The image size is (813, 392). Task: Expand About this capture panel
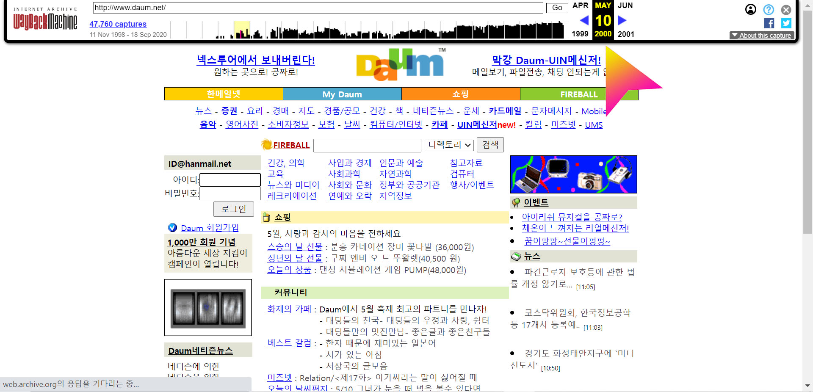pos(761,35)
